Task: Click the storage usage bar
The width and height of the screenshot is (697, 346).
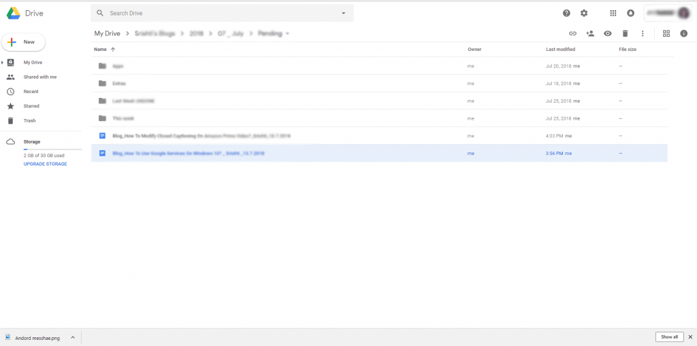Action: coord(52,150)
